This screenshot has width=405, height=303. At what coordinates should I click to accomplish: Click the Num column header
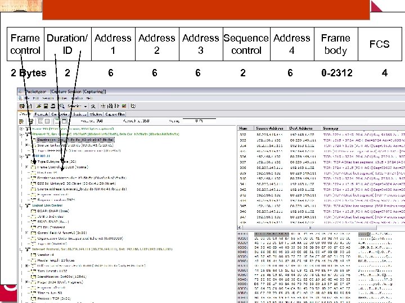[245, 128]
